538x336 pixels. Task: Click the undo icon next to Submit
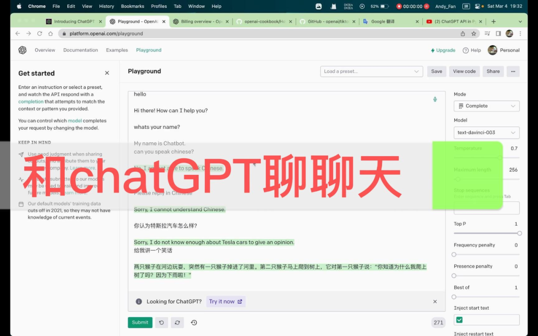tap(161, 323)
